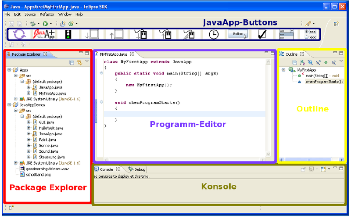Click the purple refresh-cycle JavaApp button
Screen dimensions: 351x219
pyautogui.click(x=19, y=34)
